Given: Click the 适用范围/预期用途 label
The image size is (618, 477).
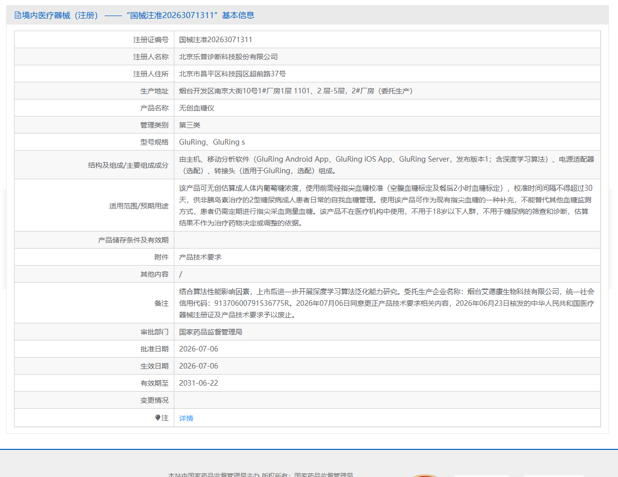Looking at the screenshot, I should 139,205.
